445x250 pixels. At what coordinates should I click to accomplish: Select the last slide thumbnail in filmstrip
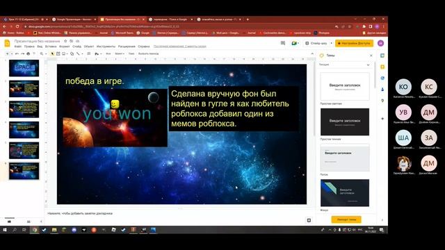[x=24, y=171]
